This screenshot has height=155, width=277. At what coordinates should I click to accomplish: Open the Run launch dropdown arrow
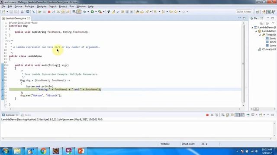click(96, 12)
